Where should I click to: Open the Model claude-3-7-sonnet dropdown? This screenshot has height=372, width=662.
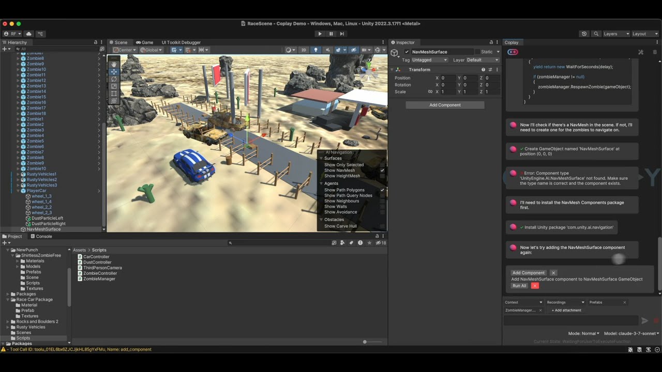631,333
